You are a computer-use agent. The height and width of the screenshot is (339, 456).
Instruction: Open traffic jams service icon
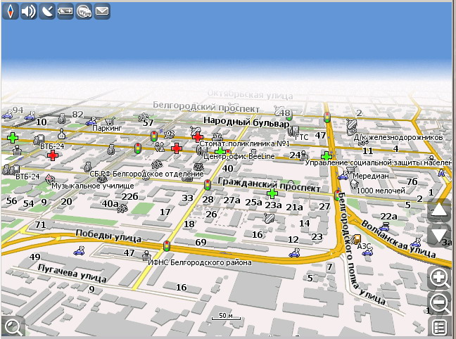click(x=84, y=11)
